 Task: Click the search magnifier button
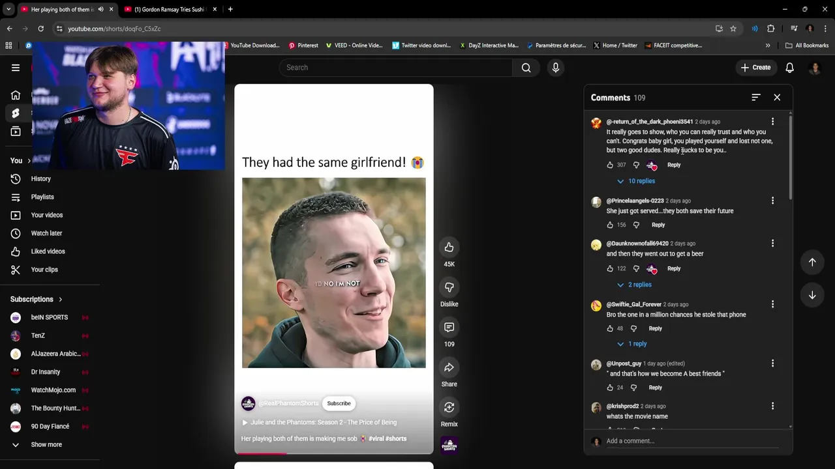[526, 68]
